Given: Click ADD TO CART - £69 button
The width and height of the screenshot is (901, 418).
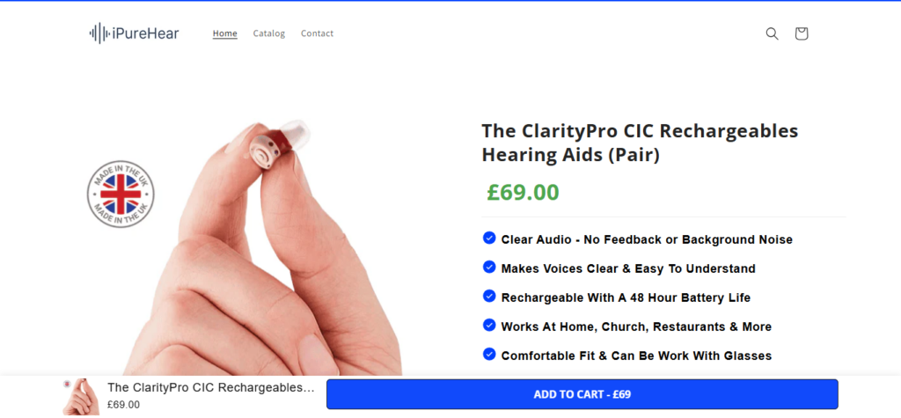Looking at the screenshot, I should point(582,394).
